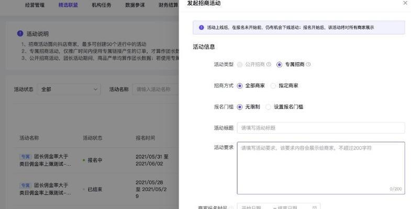Viewport: 411px width, 209px height.
Task: Click 已结束 status text
Action: tap(95, 189)
